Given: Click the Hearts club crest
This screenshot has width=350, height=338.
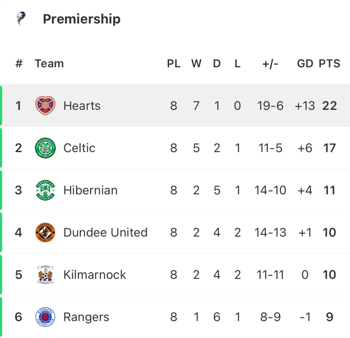Looking at the screenshot, I should tap(45, 106).
